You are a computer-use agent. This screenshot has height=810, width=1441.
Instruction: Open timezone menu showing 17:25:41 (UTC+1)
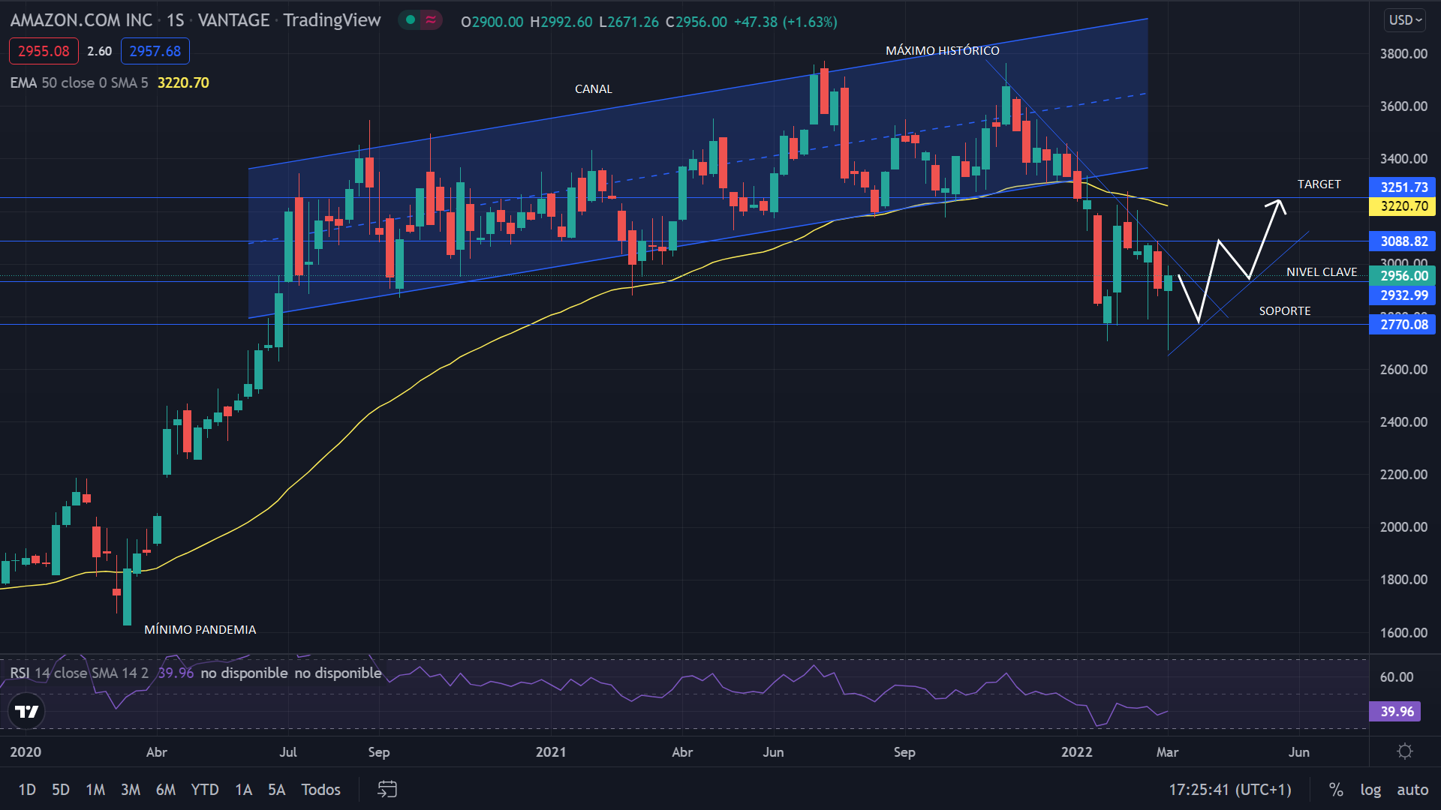pos(1230,789)
